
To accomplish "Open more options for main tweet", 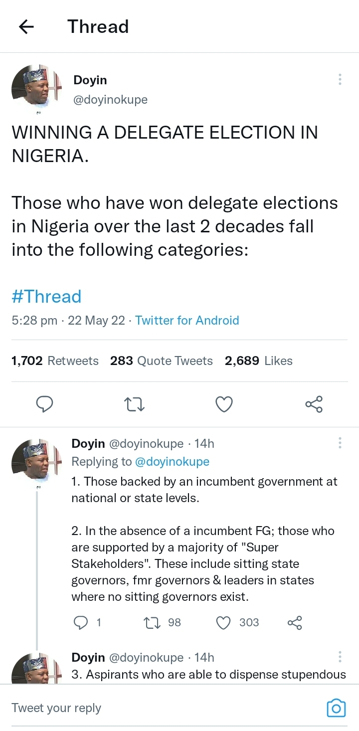I will point(340,80).
